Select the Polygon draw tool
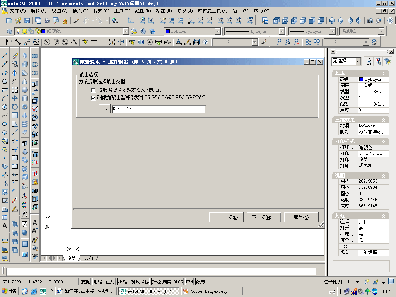 coord(5,81)
